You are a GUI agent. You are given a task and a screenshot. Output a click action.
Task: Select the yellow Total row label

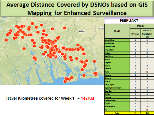(117, 113)
